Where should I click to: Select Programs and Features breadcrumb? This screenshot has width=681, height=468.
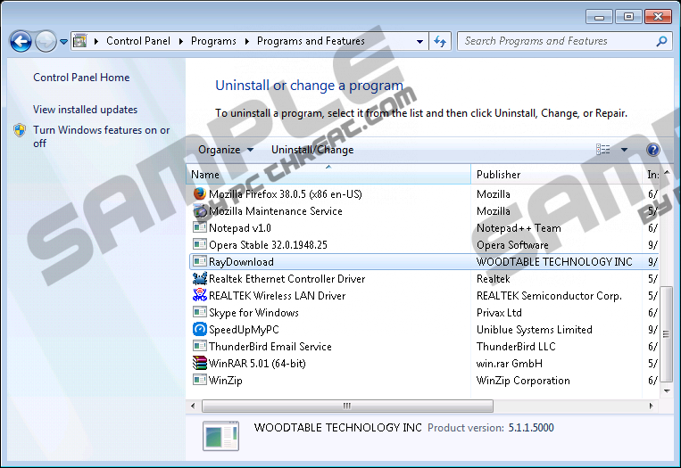[311, 41]
